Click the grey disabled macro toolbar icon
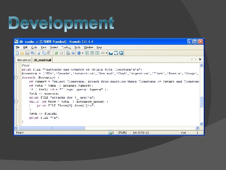226x170 pixels. coord(102,53)
